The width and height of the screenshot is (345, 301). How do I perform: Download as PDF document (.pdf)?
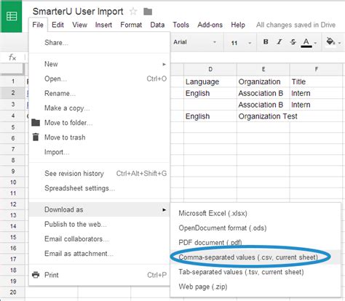pos(255,243)
